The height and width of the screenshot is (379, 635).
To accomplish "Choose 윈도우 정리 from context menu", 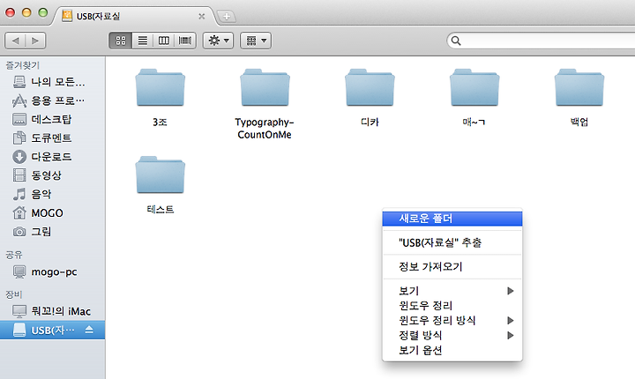I will click(452, 305).
